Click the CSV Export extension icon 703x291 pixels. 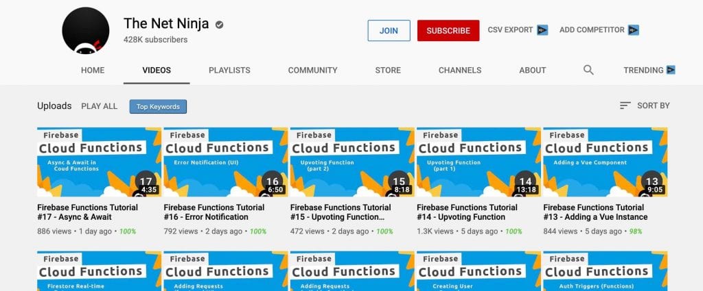pyautogui.click(x=542, y=30)
